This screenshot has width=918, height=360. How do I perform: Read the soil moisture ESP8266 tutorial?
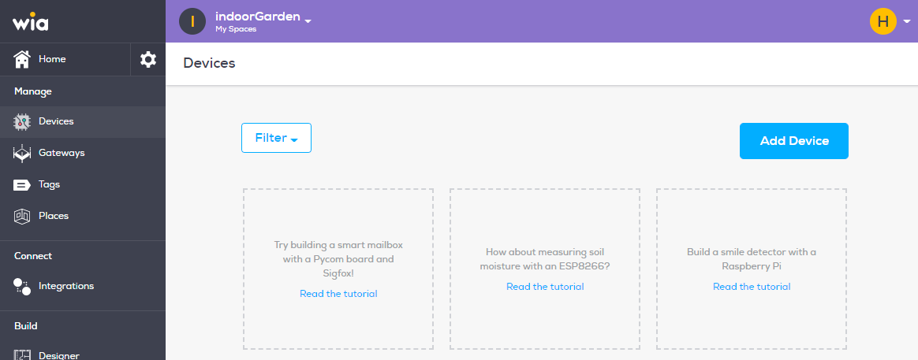click(545, 287)
